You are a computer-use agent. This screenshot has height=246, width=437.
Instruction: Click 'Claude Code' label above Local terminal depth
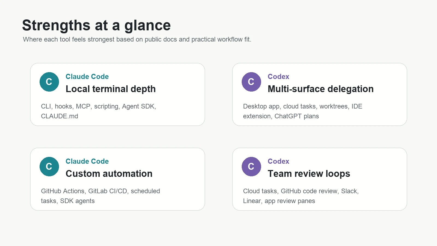tap(87, 77)
